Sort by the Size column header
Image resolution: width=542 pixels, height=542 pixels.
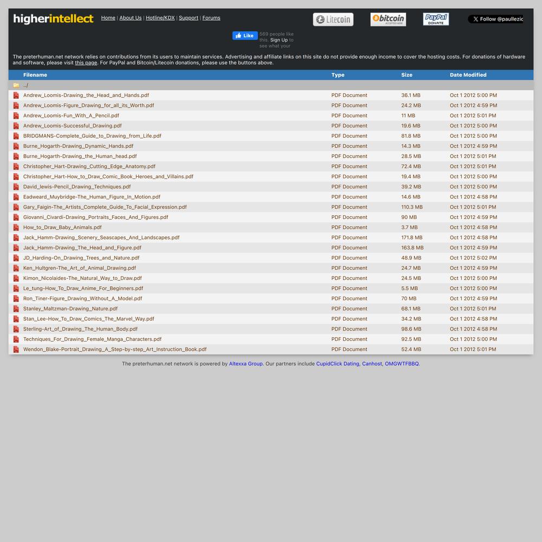tap(407, 75)
